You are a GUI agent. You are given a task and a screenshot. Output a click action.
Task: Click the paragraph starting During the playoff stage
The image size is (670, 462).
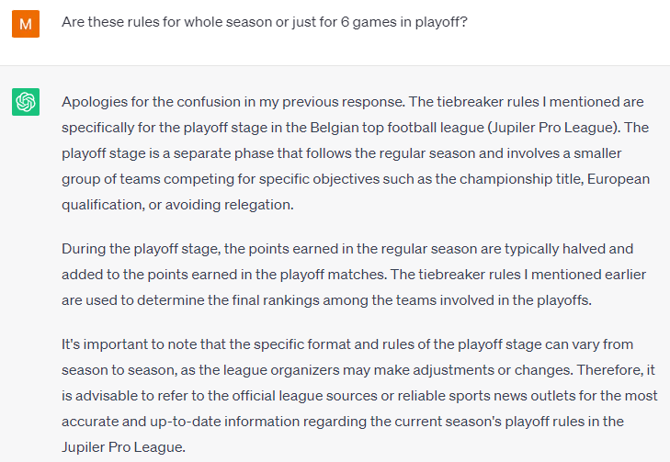tap(354, 274)
